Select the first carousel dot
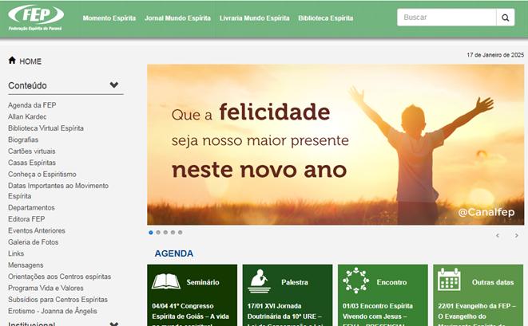Viewport: 528px width, 326px height. tap(151, 232)
